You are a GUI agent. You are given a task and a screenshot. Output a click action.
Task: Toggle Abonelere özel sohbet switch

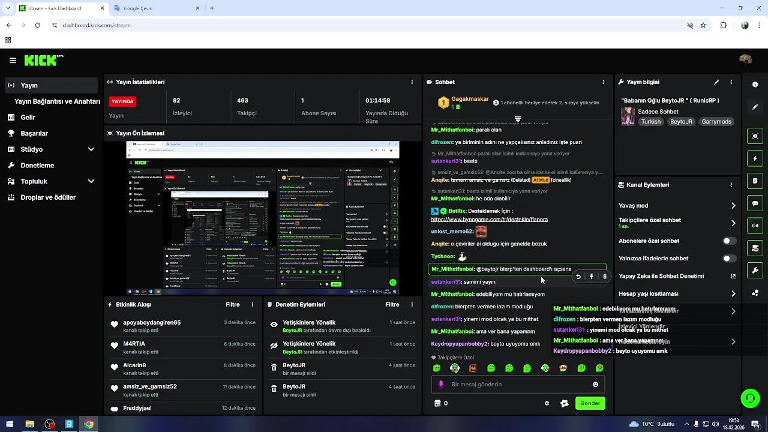729,241
